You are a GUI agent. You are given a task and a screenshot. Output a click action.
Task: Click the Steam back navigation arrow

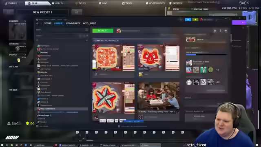coord(37,23)
